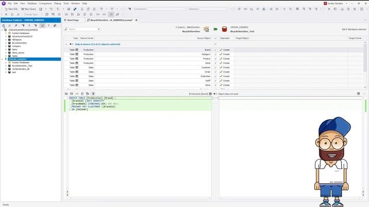This screenshot has height=207, width=369.
Task: Open the Comparison menu
Action: (46, 3)
